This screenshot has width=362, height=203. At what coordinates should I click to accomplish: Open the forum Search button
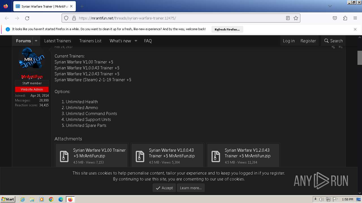point(333,41)
